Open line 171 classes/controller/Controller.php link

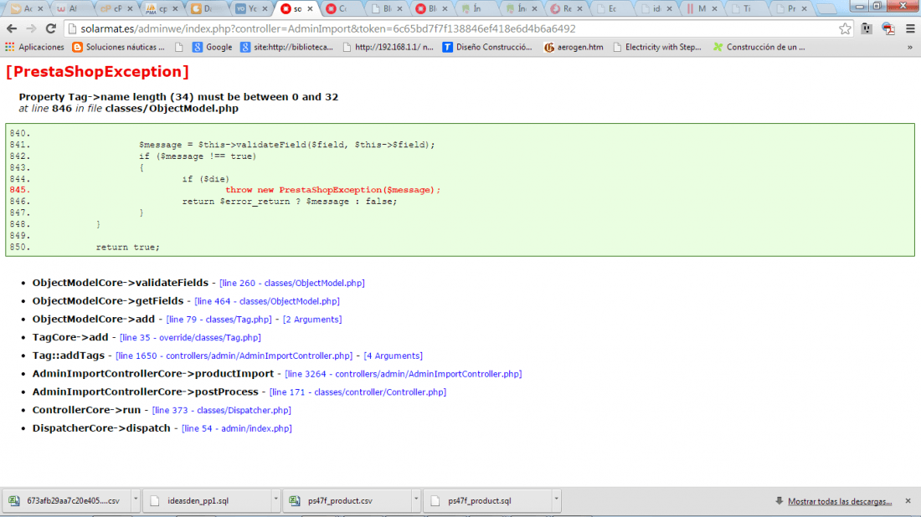point(358,392)
